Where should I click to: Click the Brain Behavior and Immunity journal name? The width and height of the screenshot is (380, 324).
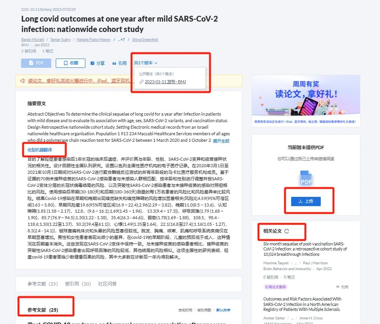(x=287, y=269)
